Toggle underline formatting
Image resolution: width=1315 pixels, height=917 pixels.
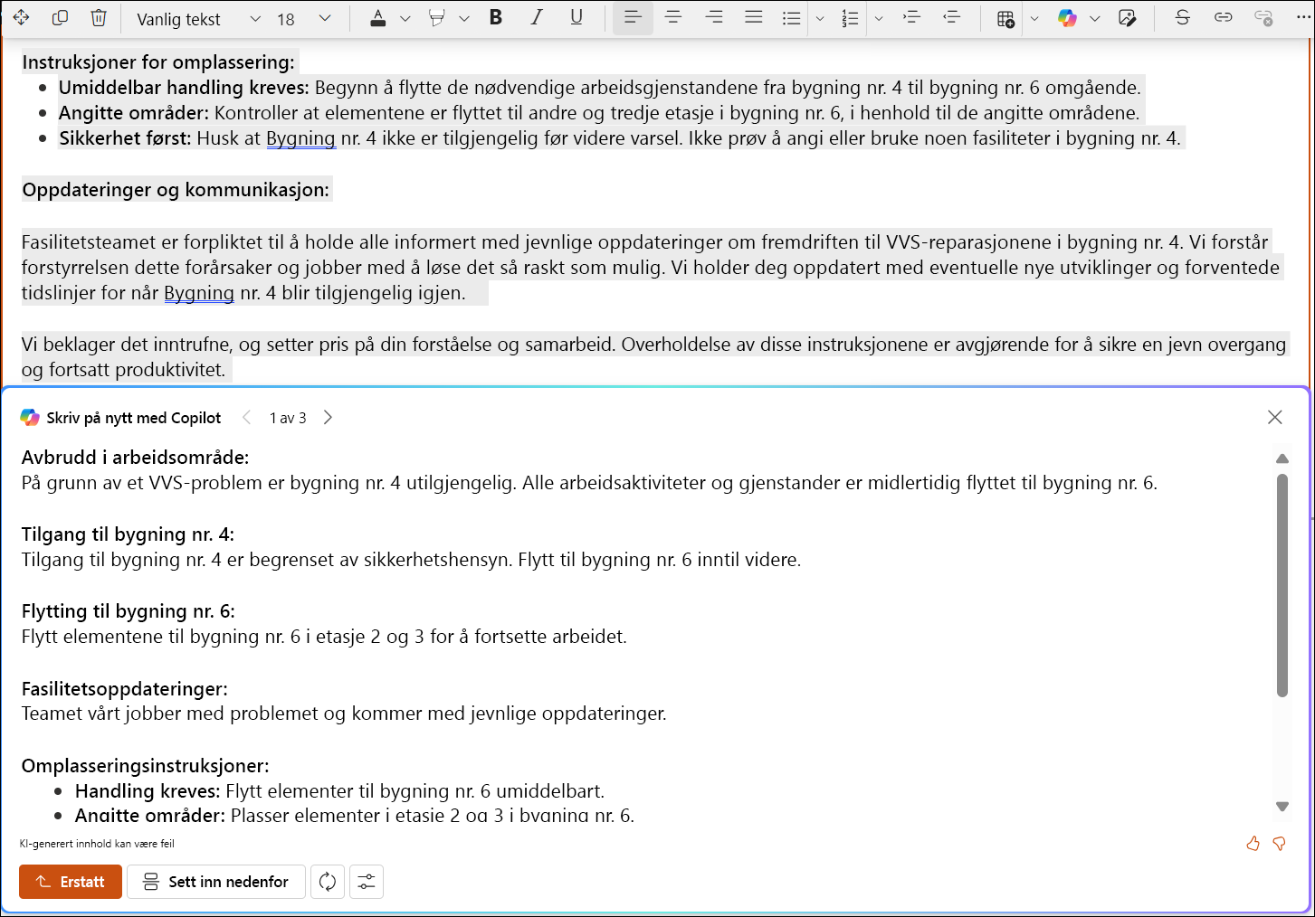click(577, 18)
